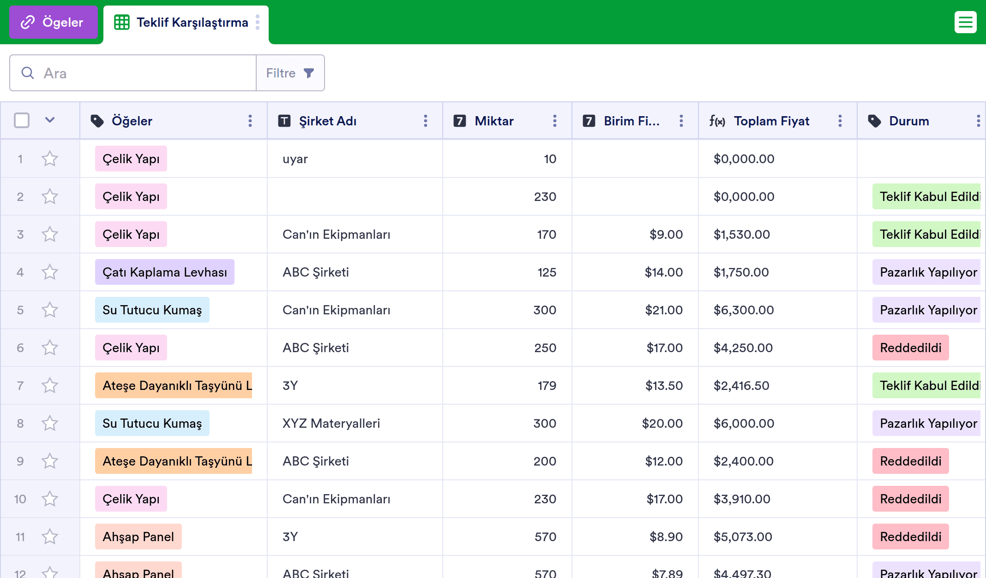Star row 1 as favorite
The height and width of the screenshot is (578, 986).
(x=50, y=159)
